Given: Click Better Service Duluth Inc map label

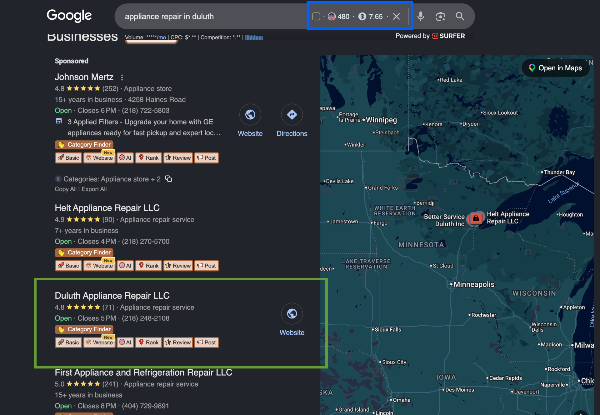Looking at the screenshot, I should (444, 220).
